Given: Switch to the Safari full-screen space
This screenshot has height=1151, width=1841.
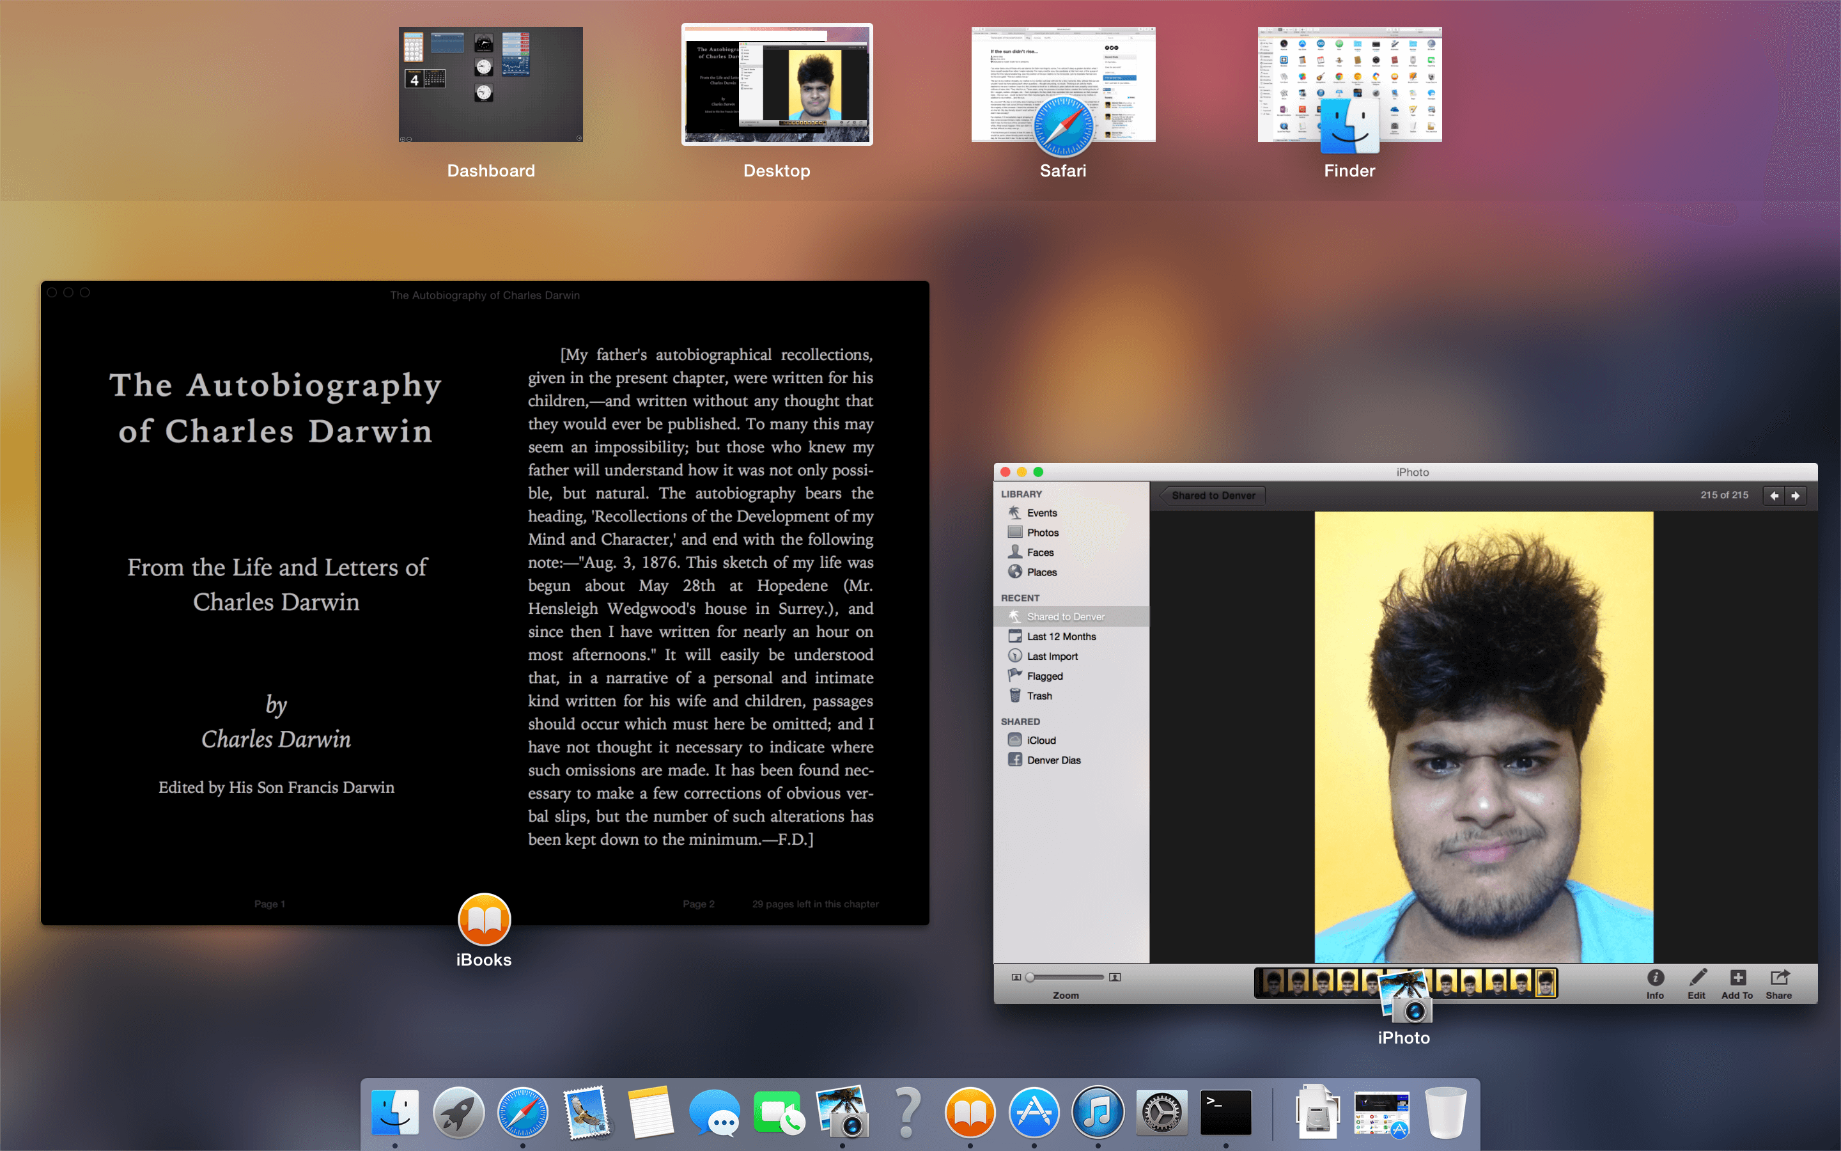Looking at the screenshot, I should pos(1063,84).
